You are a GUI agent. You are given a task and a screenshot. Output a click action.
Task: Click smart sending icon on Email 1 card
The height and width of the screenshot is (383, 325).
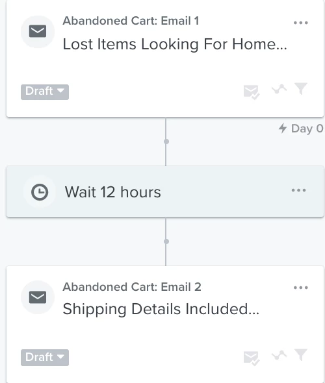tap(252, 92)
